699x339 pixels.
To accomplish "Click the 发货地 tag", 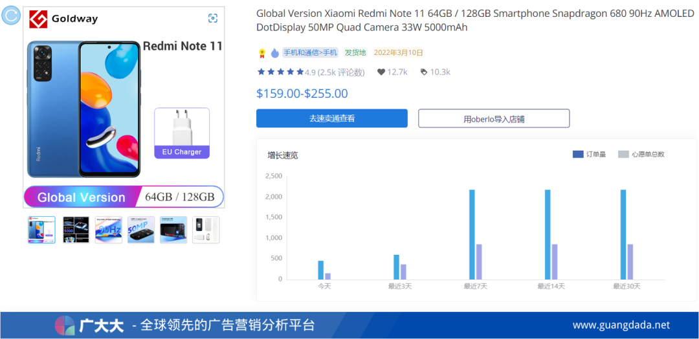I will [355, 52].
